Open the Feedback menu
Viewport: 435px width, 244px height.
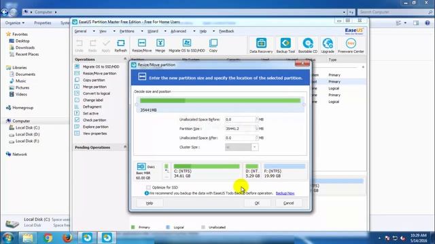pyautogui.click(x=226, y=31)
